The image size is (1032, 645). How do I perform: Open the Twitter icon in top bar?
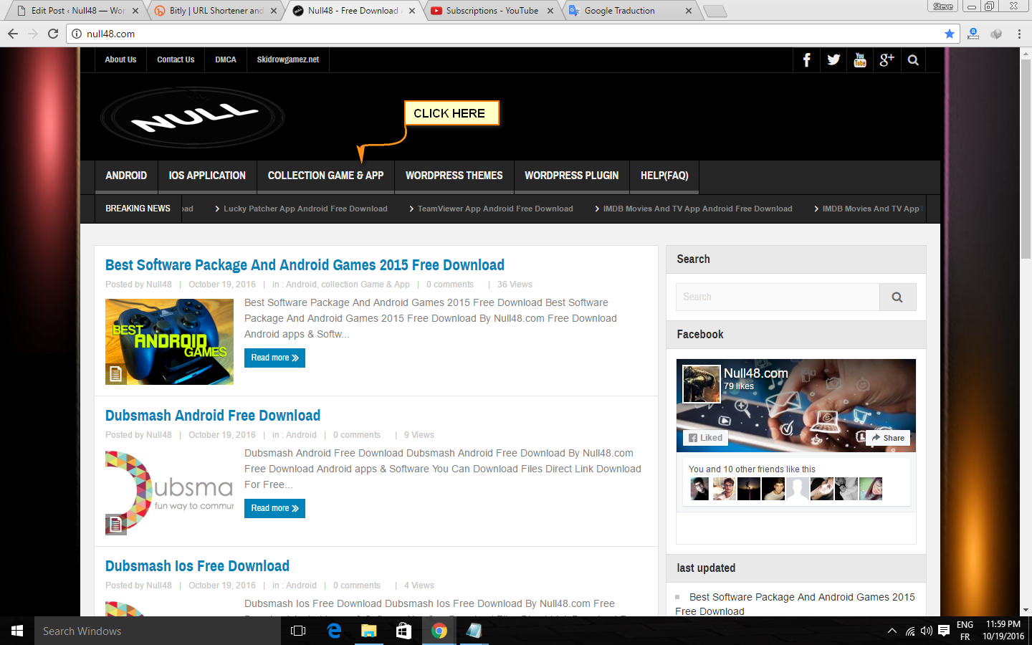pyautogui.click(x=833, y=60)
